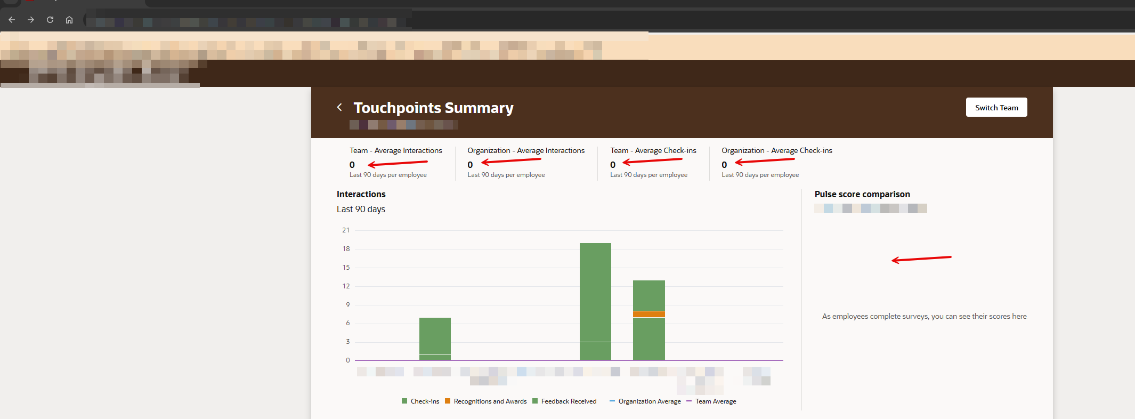Click the 'Organization - Average Check-ins' label
Image resolution: width=1135 pixels, height=419 pixels.
tap(777, 150)
